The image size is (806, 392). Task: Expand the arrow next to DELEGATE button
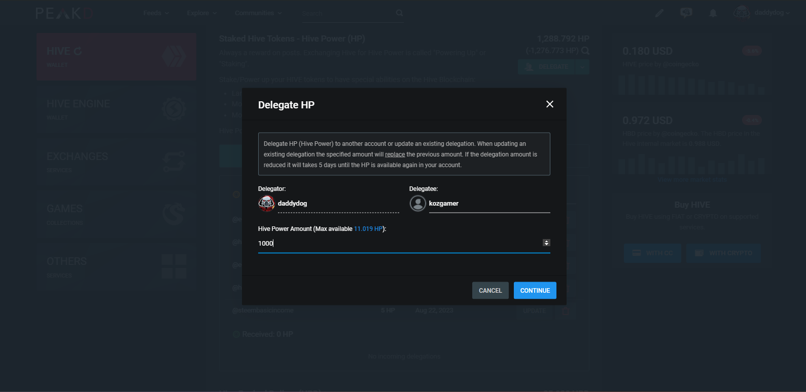pos(582,67)
